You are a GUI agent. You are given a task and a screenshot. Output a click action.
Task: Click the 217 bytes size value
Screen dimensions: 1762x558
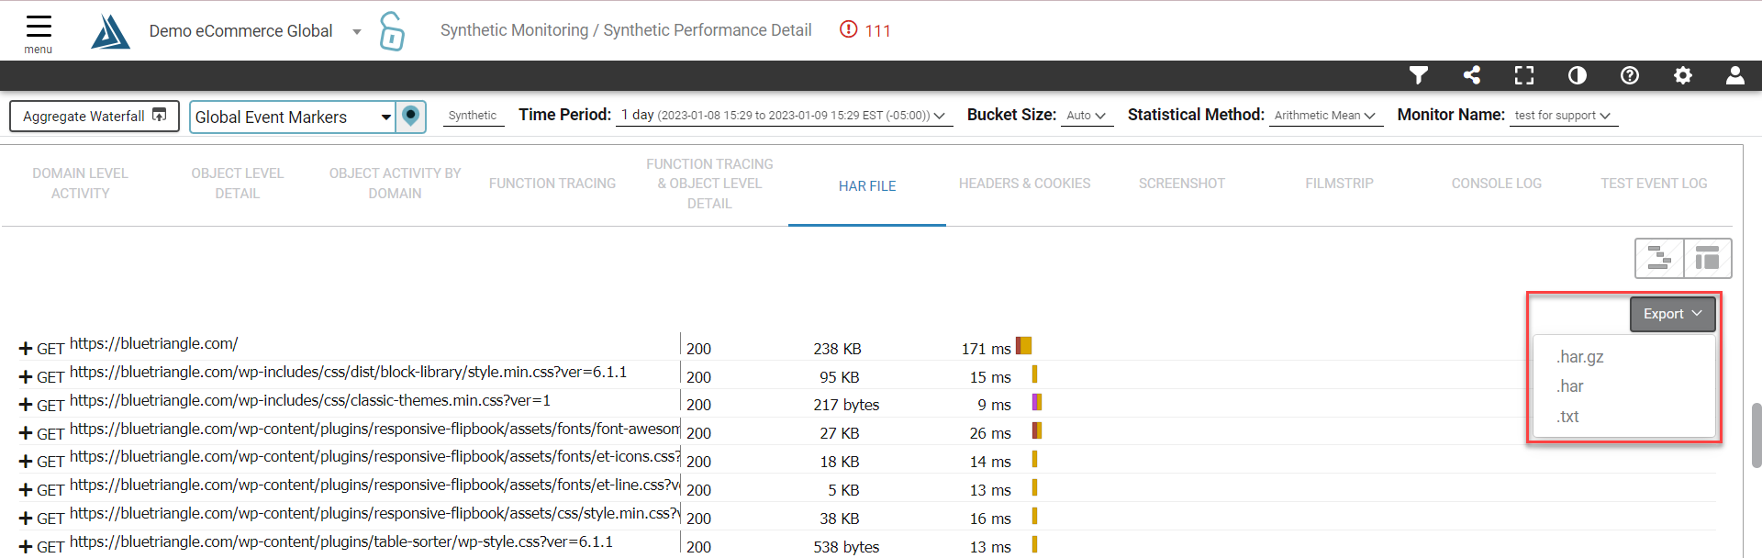click(x=846, y=405)
